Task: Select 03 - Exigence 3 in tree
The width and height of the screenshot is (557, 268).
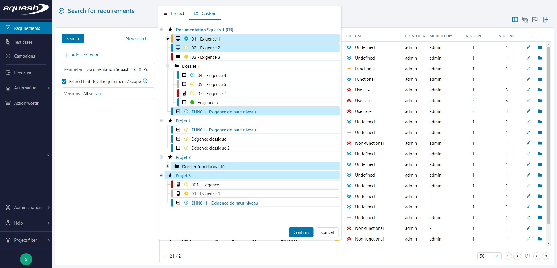Action: pyautogui.click(x=206, y=57)
